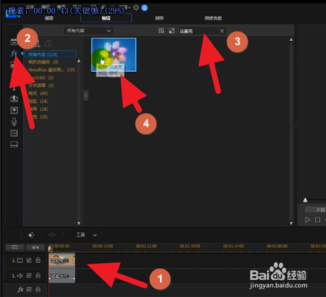
Task: Click ruler time 00:01:48:00
Action: pyautogui.click(x=190, y=246)
